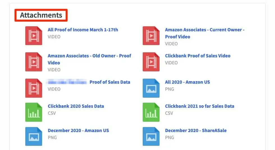Select the red video icon next to Clickbank Proof of Sales Video
The image size is (275, 150).
pos(151,62)
